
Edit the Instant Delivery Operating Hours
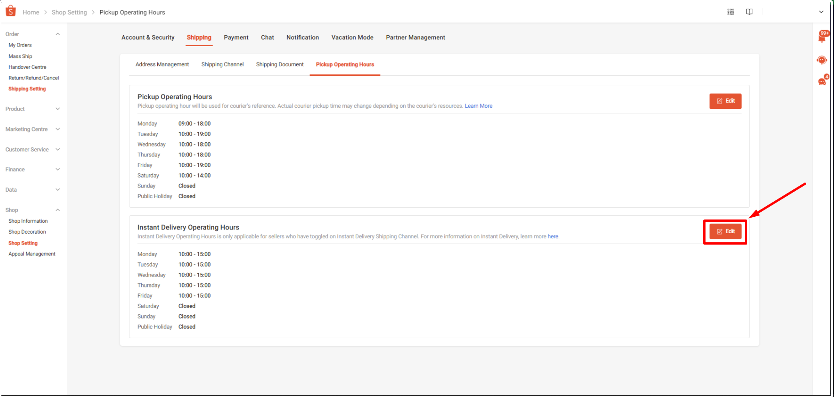click(725, 231)
